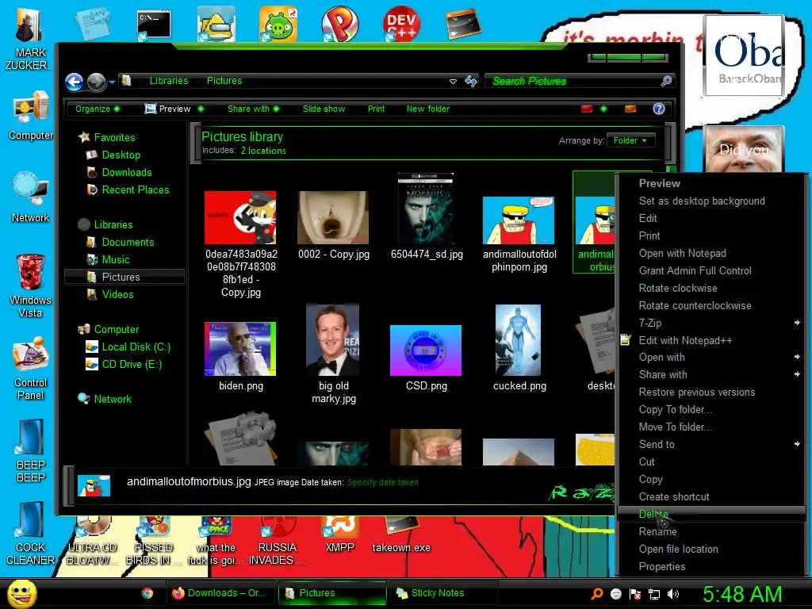Choose Delete from the context menu
812x609 pixels.
point(711,514)
